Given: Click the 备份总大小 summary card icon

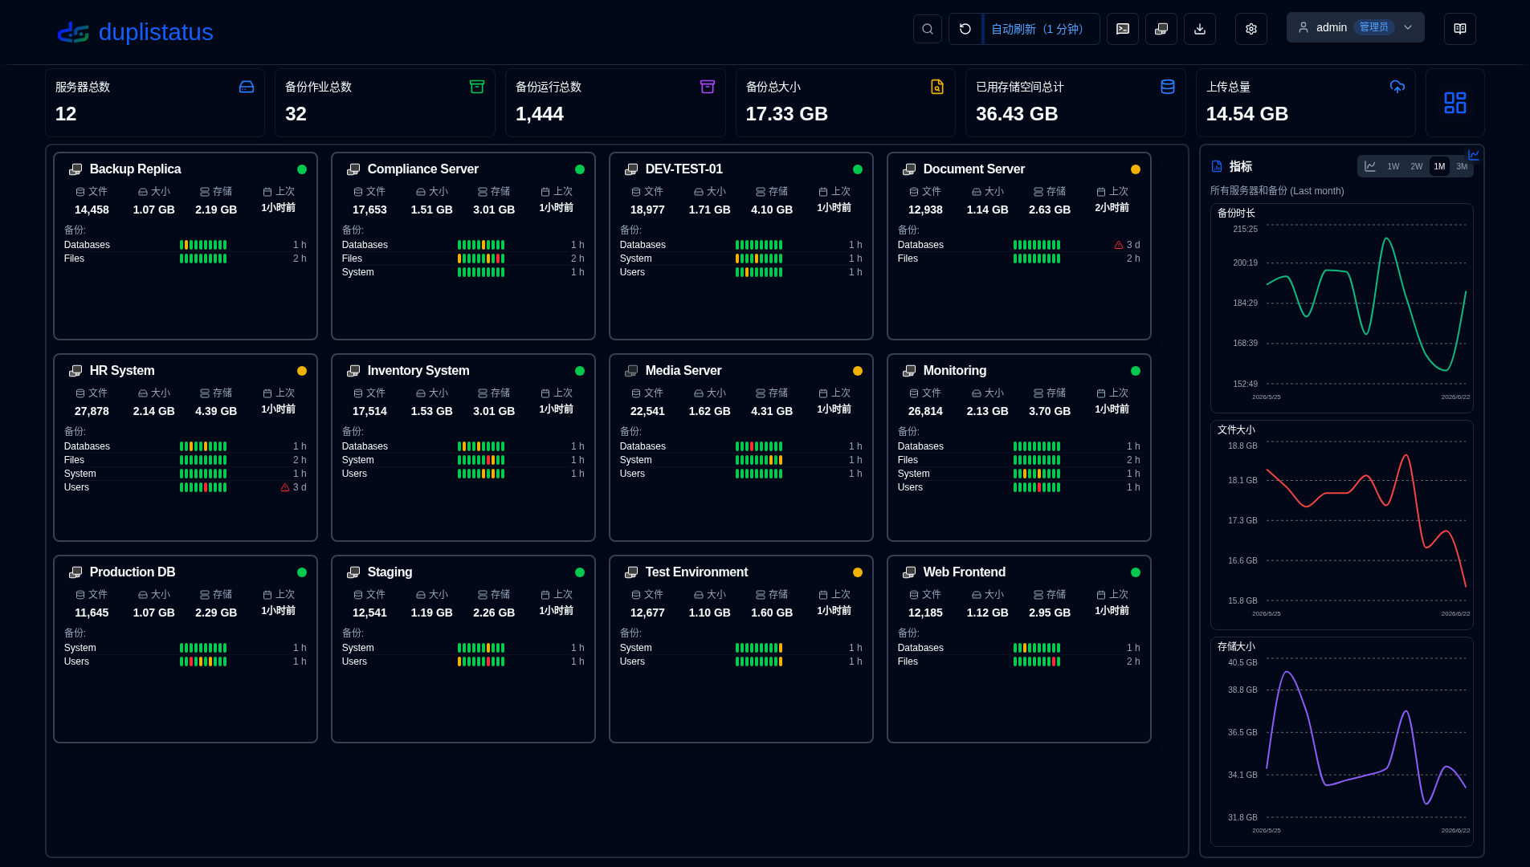Looking at the screenshot, I should point(936,87).
